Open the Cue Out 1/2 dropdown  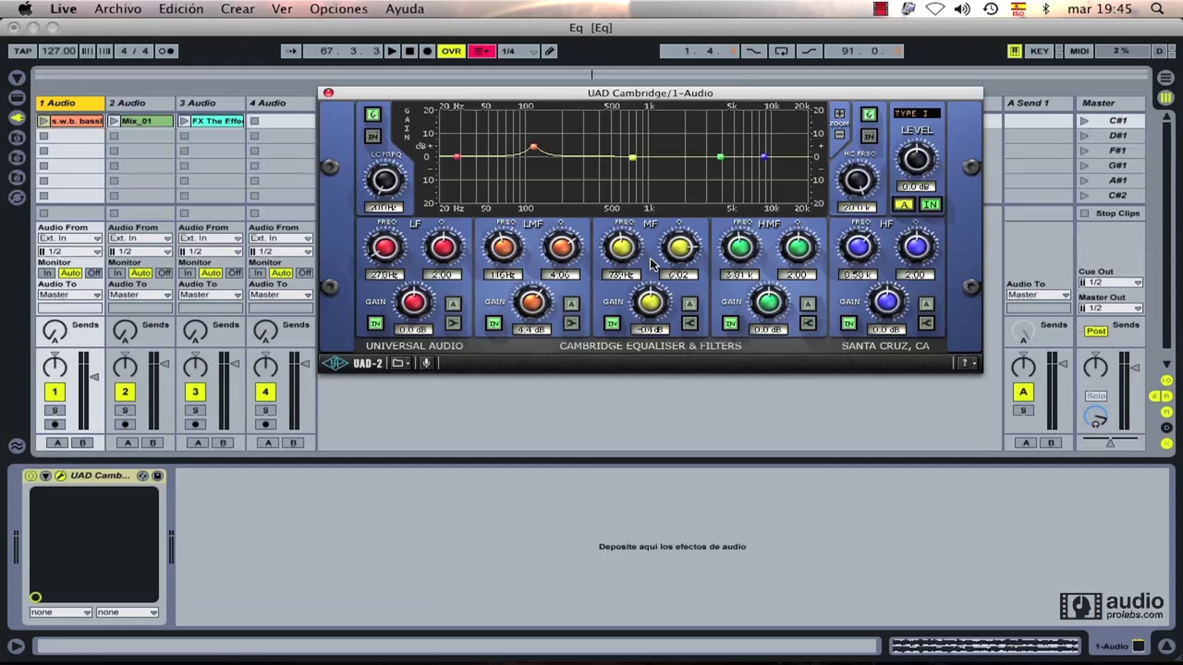point(1110,282)
